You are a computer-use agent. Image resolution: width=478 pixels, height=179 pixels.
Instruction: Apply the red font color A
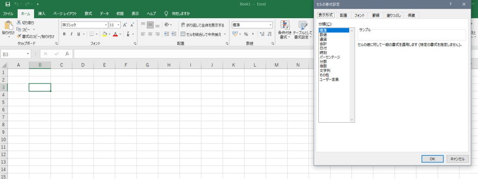[115, 34]
